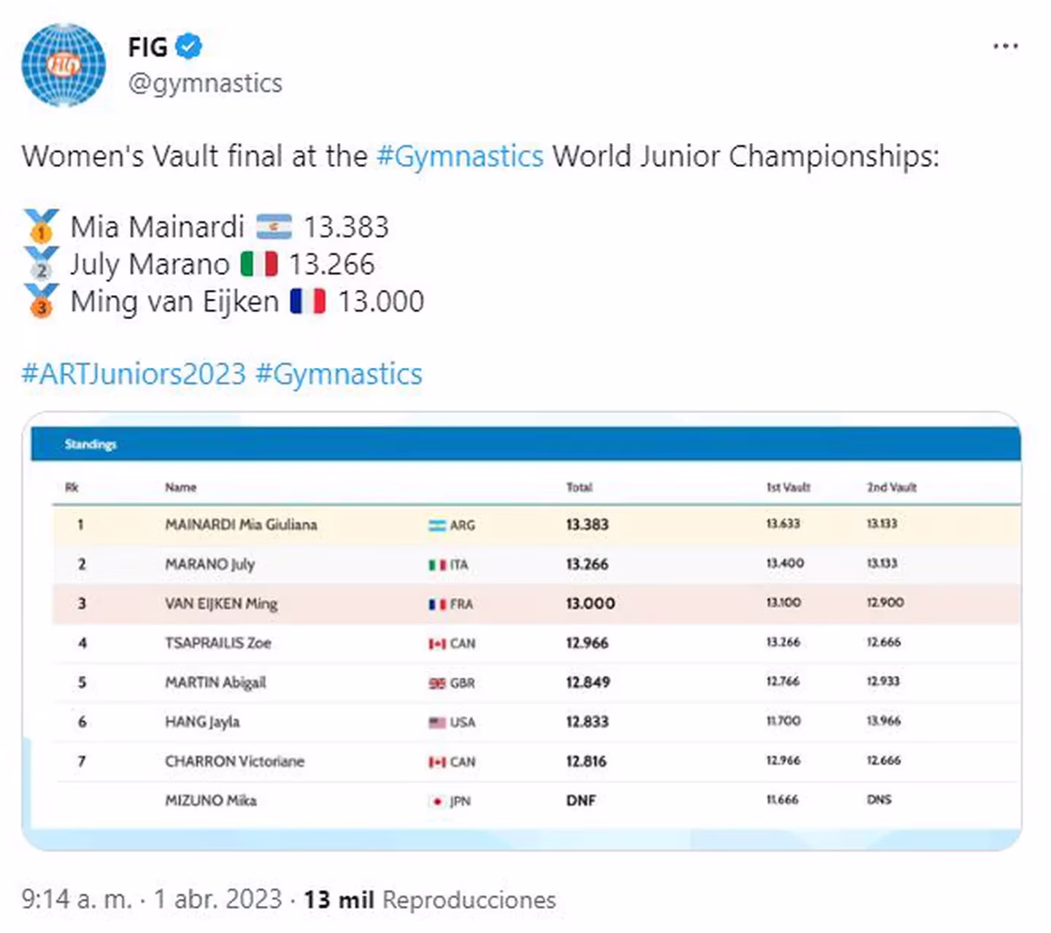Open the standings image thumbnail at MIZUNO Mika row
Image resolution: width=1051 pixels, height=933 pixels.
click(211, 800)
